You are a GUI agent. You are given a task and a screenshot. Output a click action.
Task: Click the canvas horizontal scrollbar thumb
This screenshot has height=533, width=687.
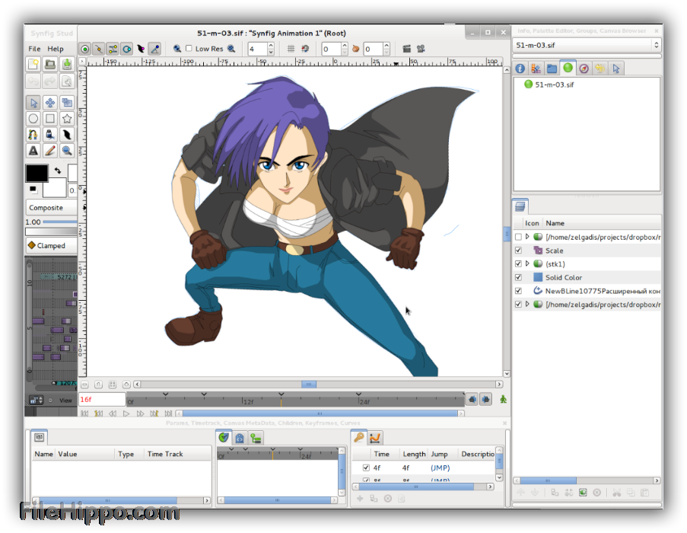(x=309, y=385)
